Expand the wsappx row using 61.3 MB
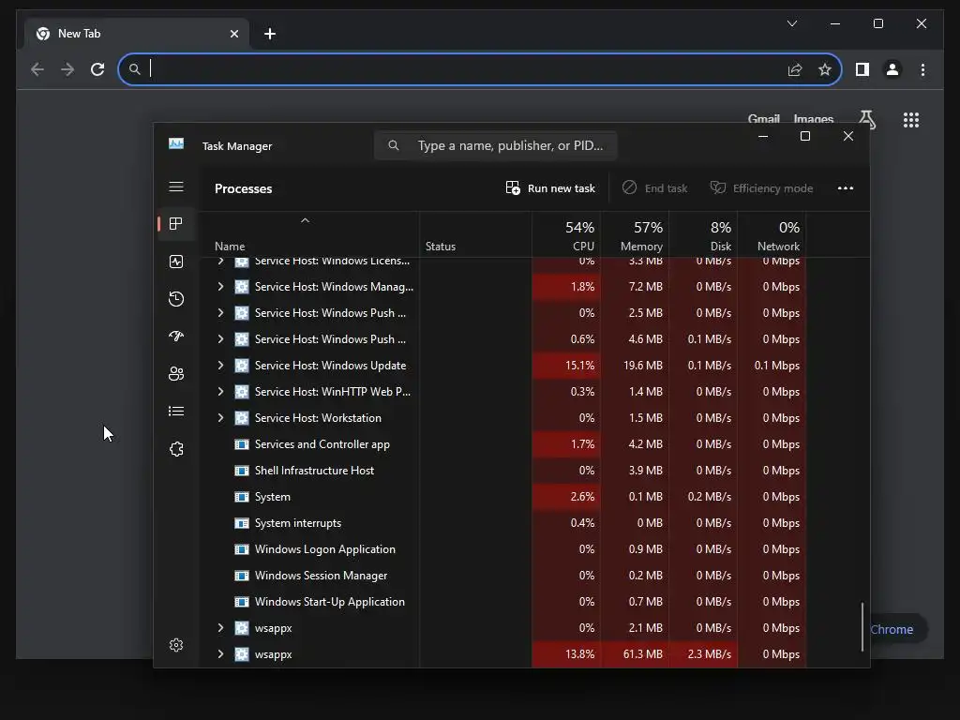Image resolution: width=960 pixels, height=720 pixels. pos(220,654)
